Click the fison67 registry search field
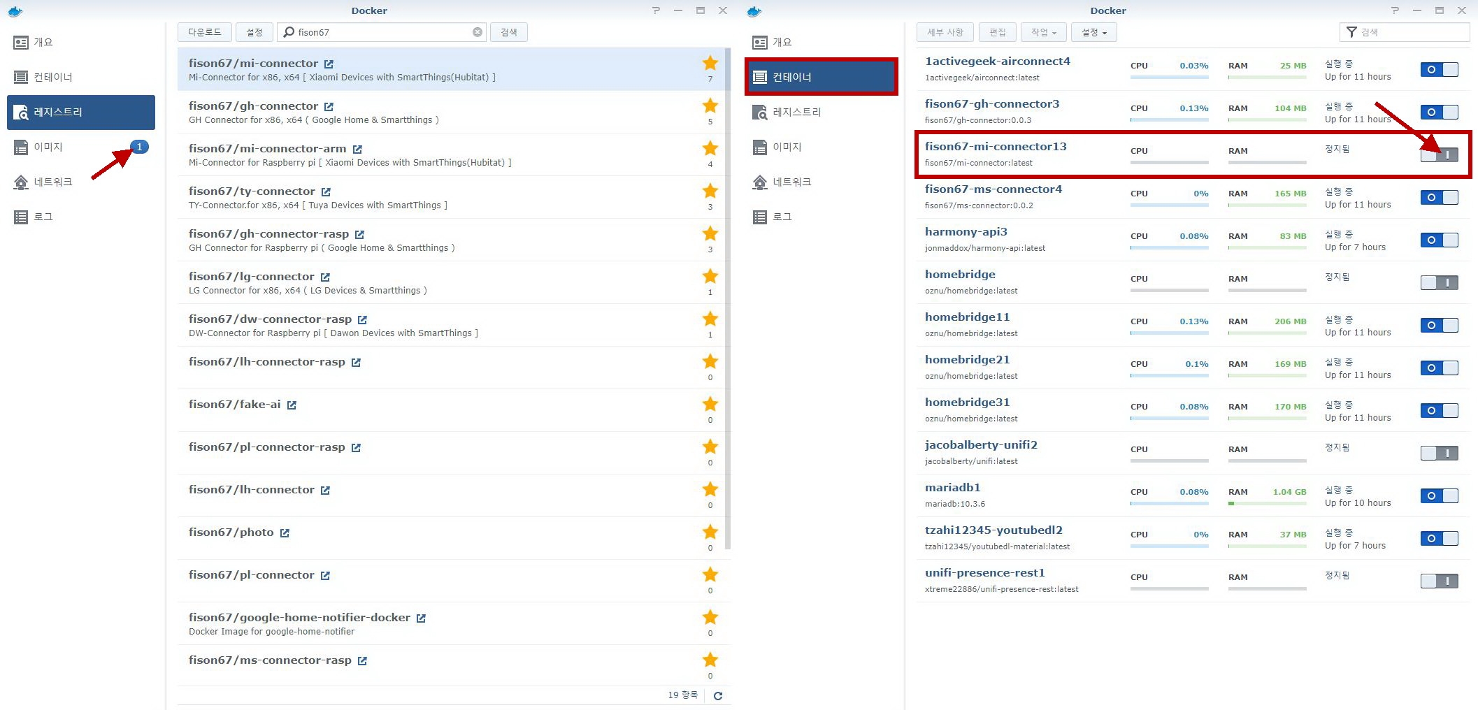This screenshot has height=710, width=1478. point(382,32)
